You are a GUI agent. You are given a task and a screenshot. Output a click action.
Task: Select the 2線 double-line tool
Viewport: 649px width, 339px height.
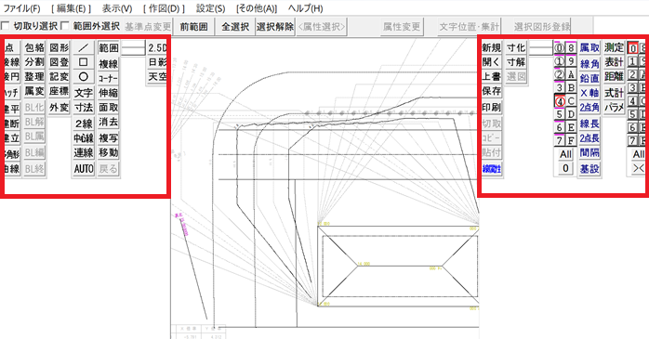[84, 124]
